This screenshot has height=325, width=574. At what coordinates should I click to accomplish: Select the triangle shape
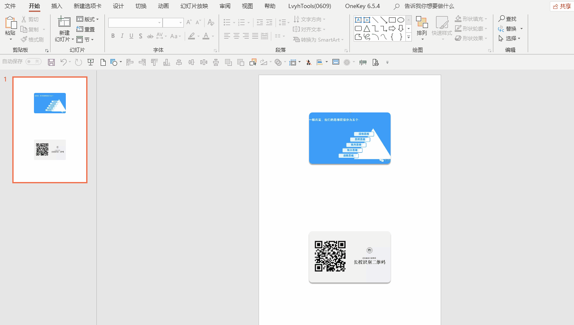click(367, 28)
